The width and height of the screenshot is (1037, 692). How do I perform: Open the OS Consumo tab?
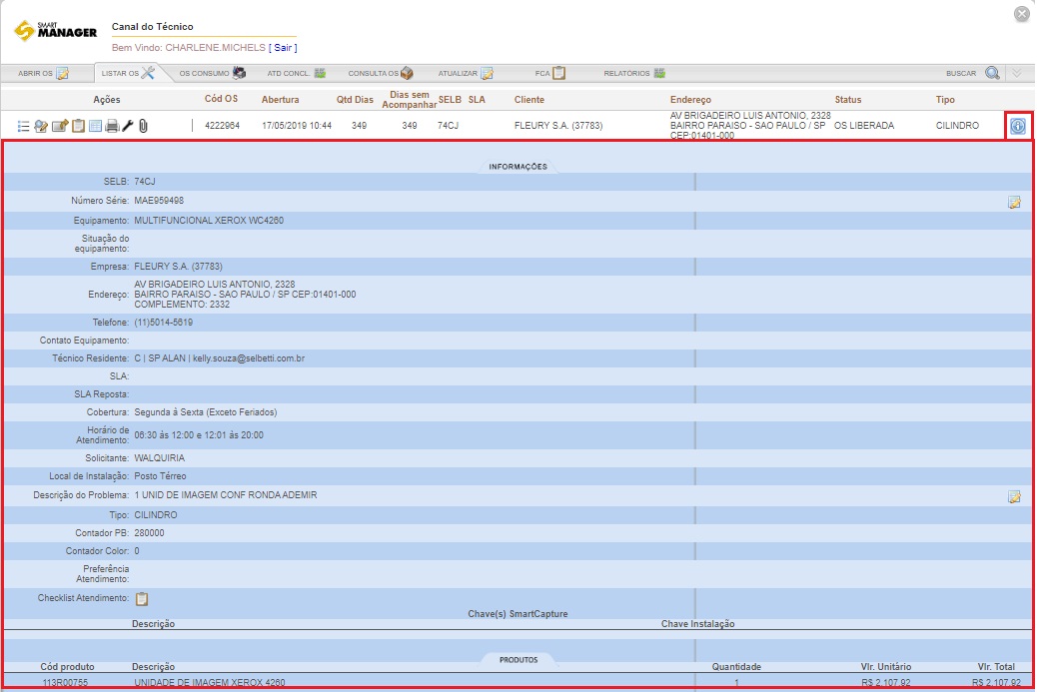[x=212, y=73]
